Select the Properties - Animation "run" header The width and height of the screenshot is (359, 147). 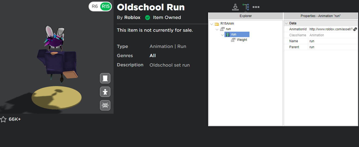tap(321, 16)
